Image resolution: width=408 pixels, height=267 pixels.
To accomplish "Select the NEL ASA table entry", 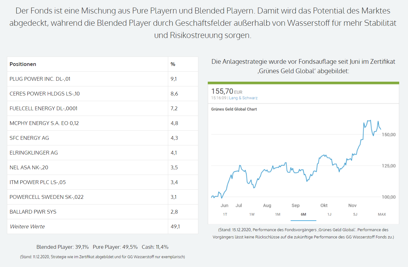I will click(x=29, y=167).
